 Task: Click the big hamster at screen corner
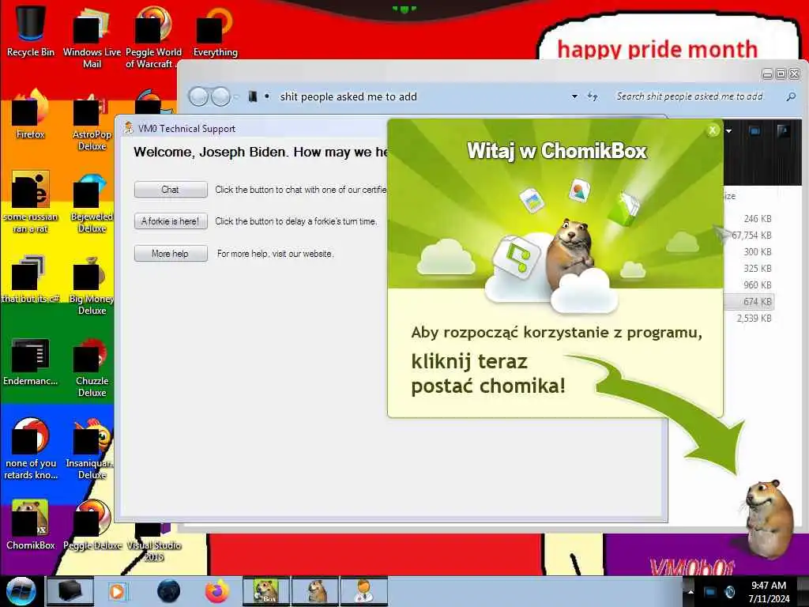point(768,518)
